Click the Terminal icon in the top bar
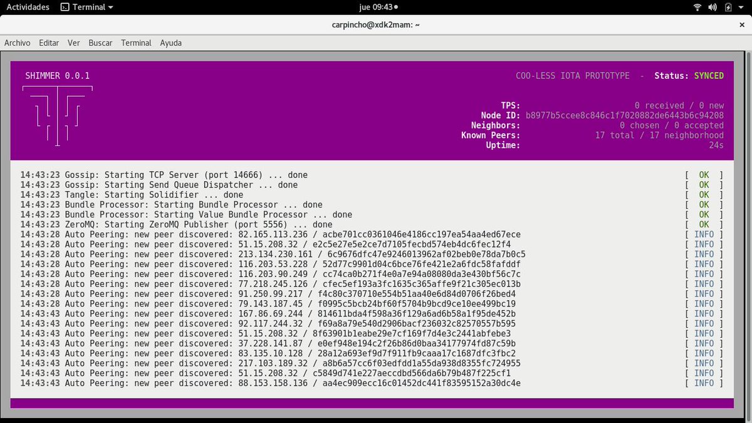752x423 pixels. click(65, 7)
